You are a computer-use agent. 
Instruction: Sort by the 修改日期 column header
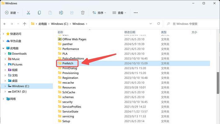point(130,32)
